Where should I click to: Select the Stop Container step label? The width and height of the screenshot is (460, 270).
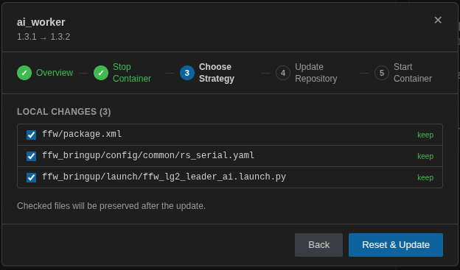(132, 73)
